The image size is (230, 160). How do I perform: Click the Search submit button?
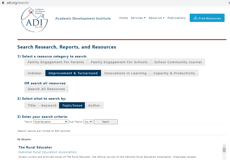point(106,122)
